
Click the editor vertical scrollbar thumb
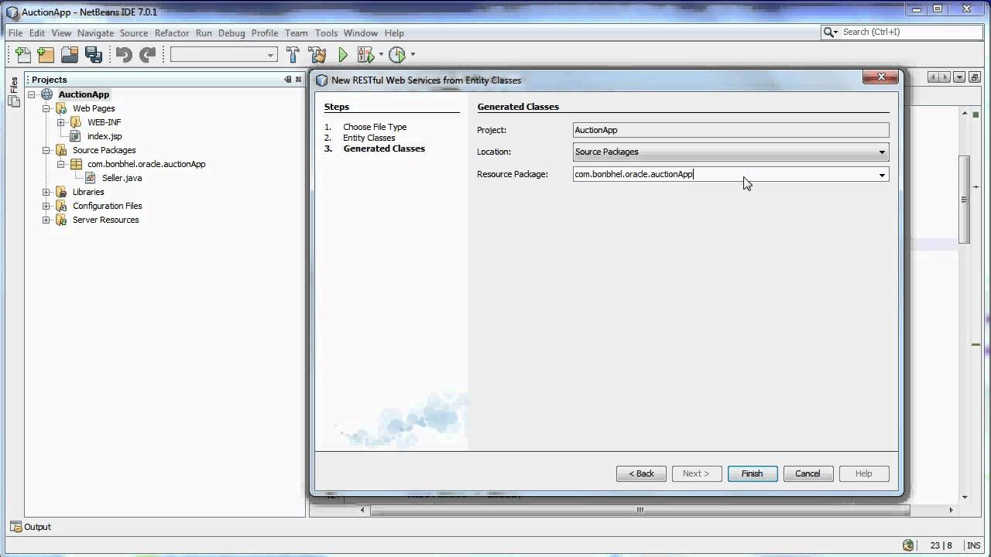pyautogui.click(x=965, y=200)
